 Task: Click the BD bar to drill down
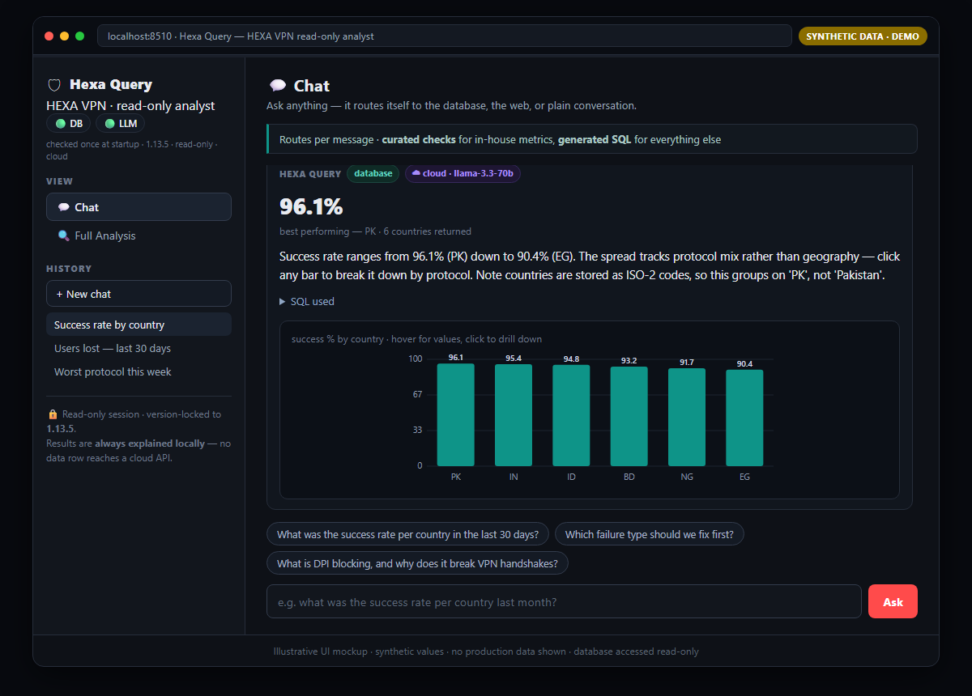[629, 416]
